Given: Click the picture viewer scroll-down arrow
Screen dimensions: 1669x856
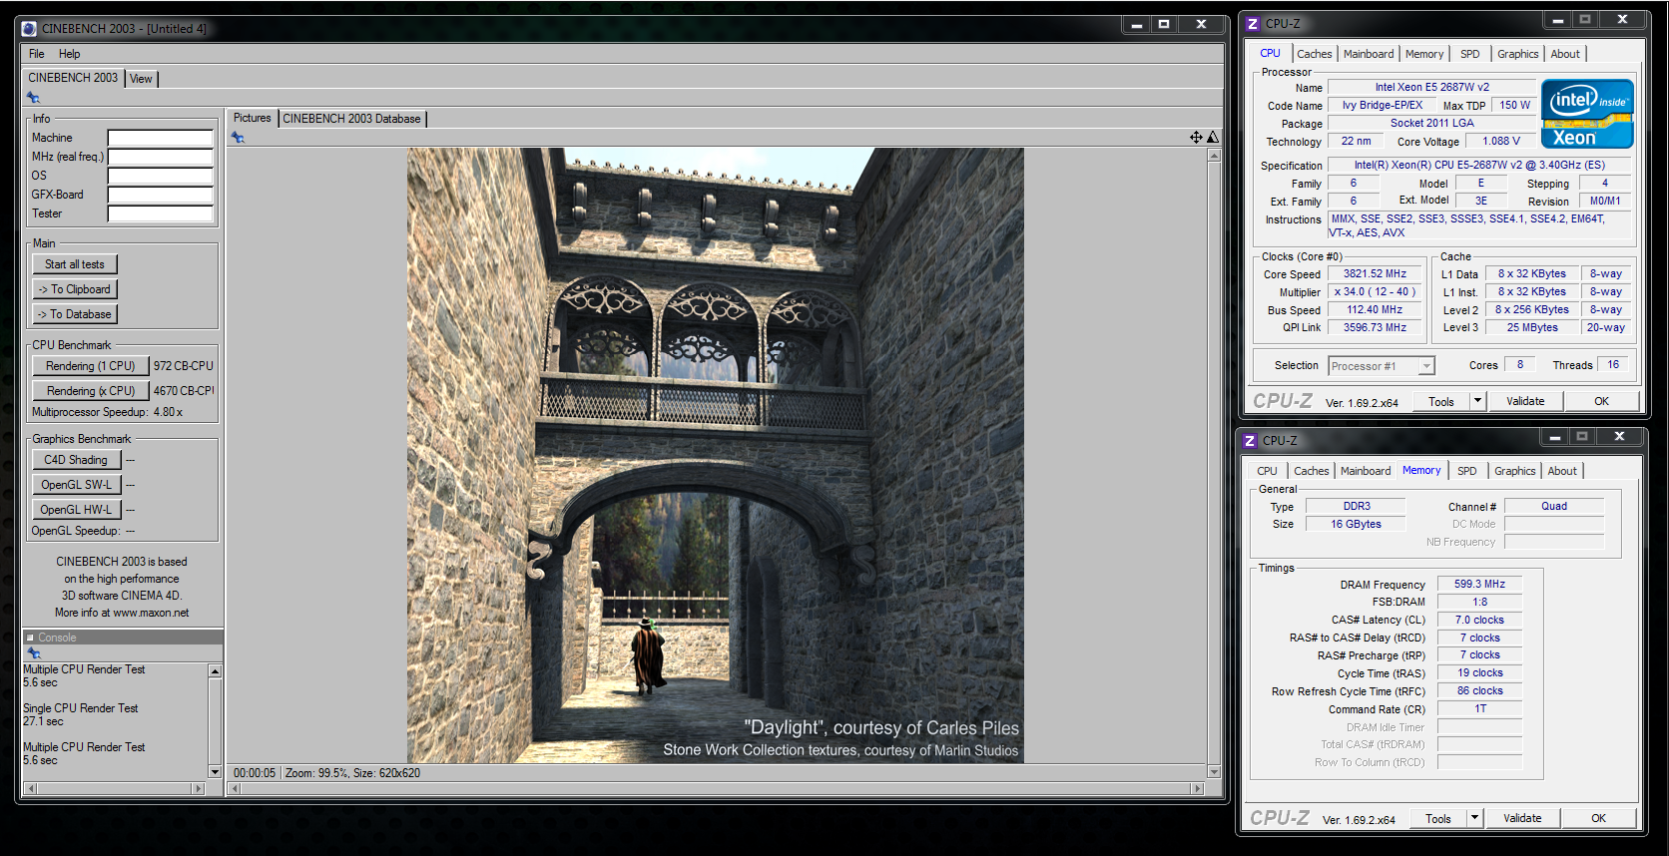Looking at the screenshot, I should coord(1214,771).
